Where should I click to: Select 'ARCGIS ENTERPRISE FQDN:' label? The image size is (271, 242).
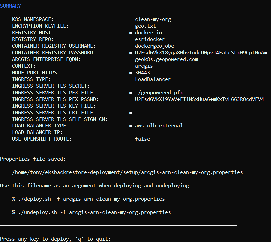[46, 59]
